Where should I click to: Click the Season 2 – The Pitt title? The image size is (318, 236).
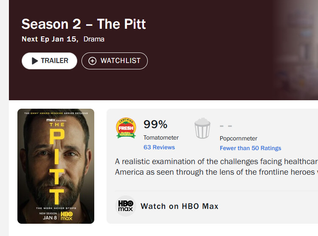click(x=84, y=24)
